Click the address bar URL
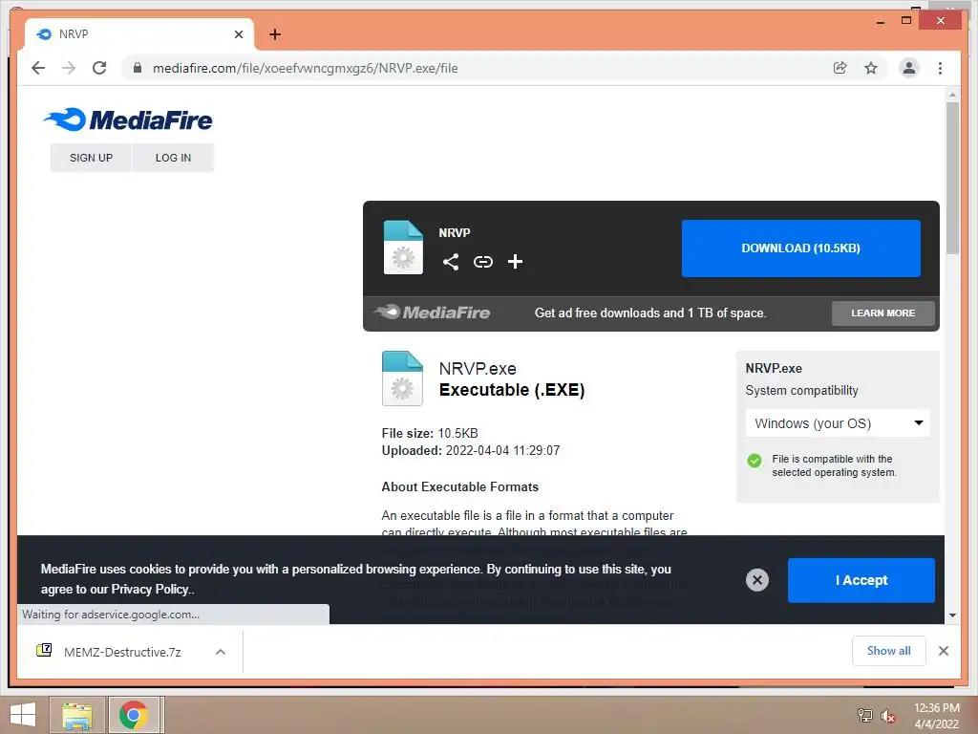978x734 pixels. (305, 68)
